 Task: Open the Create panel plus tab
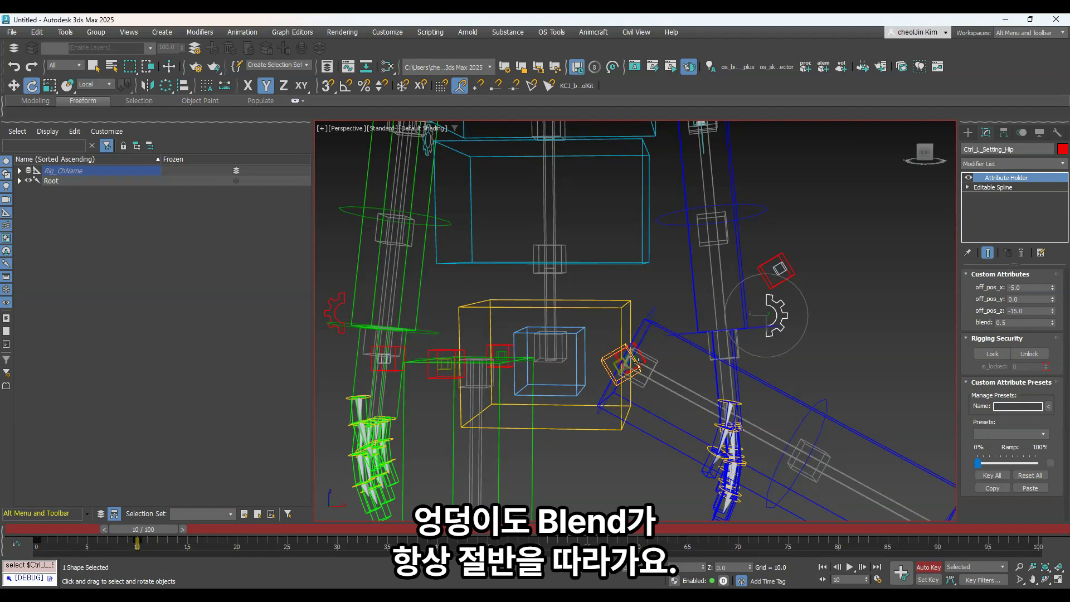coord(968,132)
